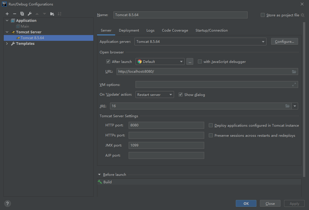Image resolution: width=309 pixels, height=210 pixels.
Task: Click gear icon next to Store as project file
Action: (302, 15)
